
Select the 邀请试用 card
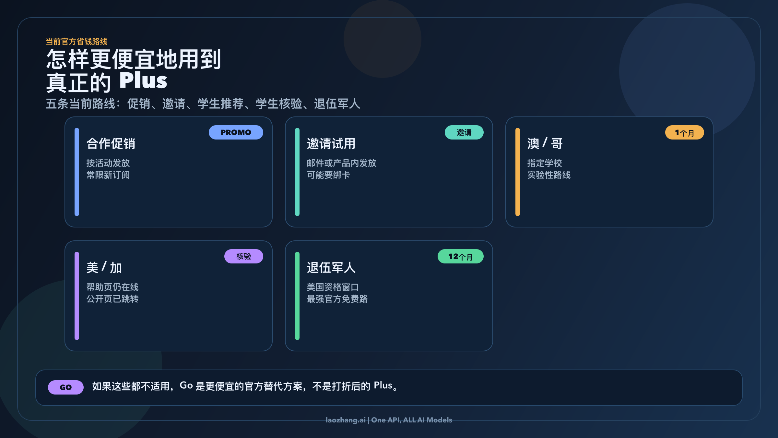pos(388,172)
